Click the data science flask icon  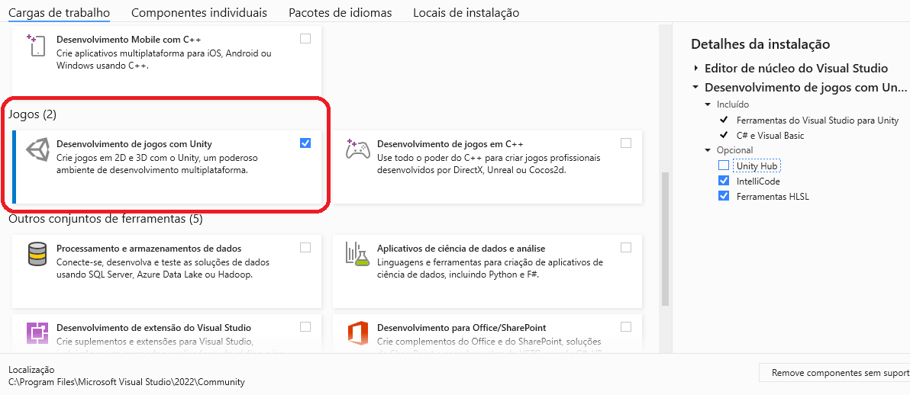tap(357, 254)
